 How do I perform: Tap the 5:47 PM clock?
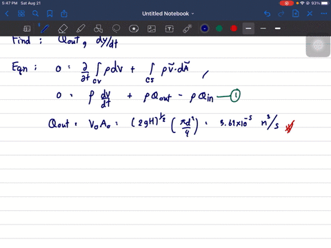(10, 3)
